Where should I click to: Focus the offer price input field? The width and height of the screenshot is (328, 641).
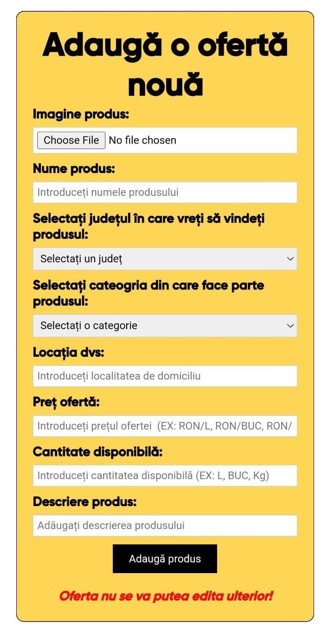coord(165,426)
